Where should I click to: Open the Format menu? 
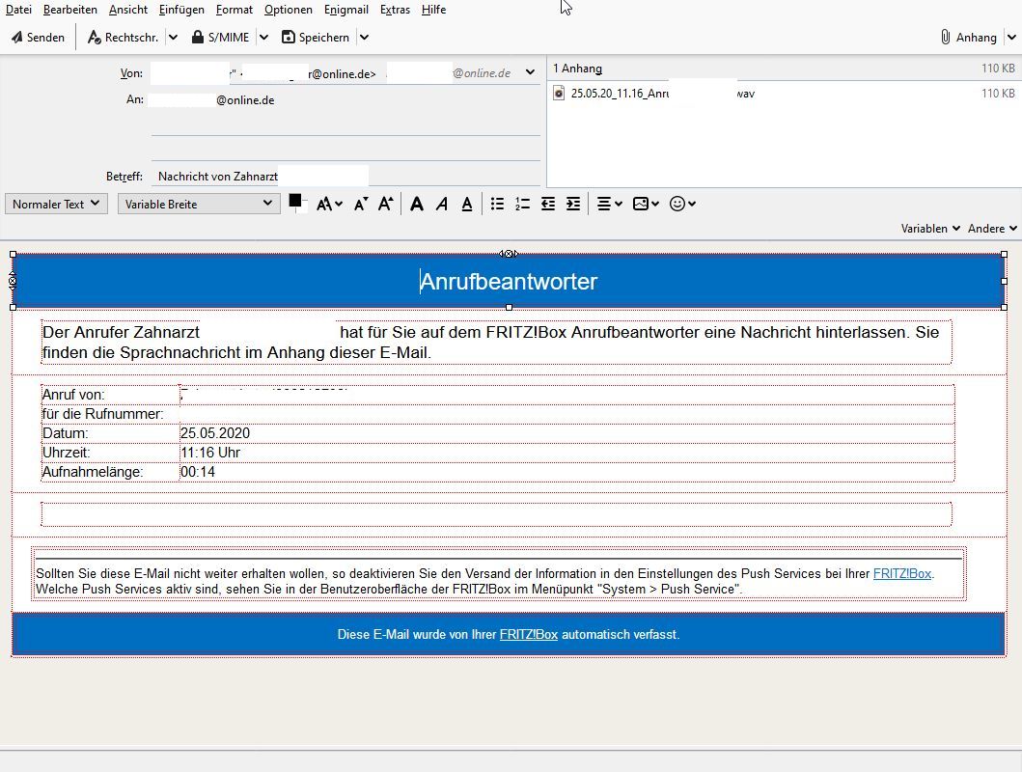click(234, 10)
